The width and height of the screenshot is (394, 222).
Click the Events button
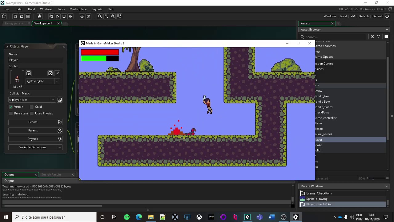point(33,122)
